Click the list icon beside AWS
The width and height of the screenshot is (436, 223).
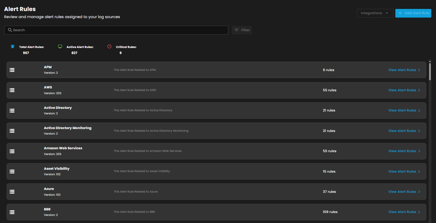pyautogui.click(x=12, y=90)
